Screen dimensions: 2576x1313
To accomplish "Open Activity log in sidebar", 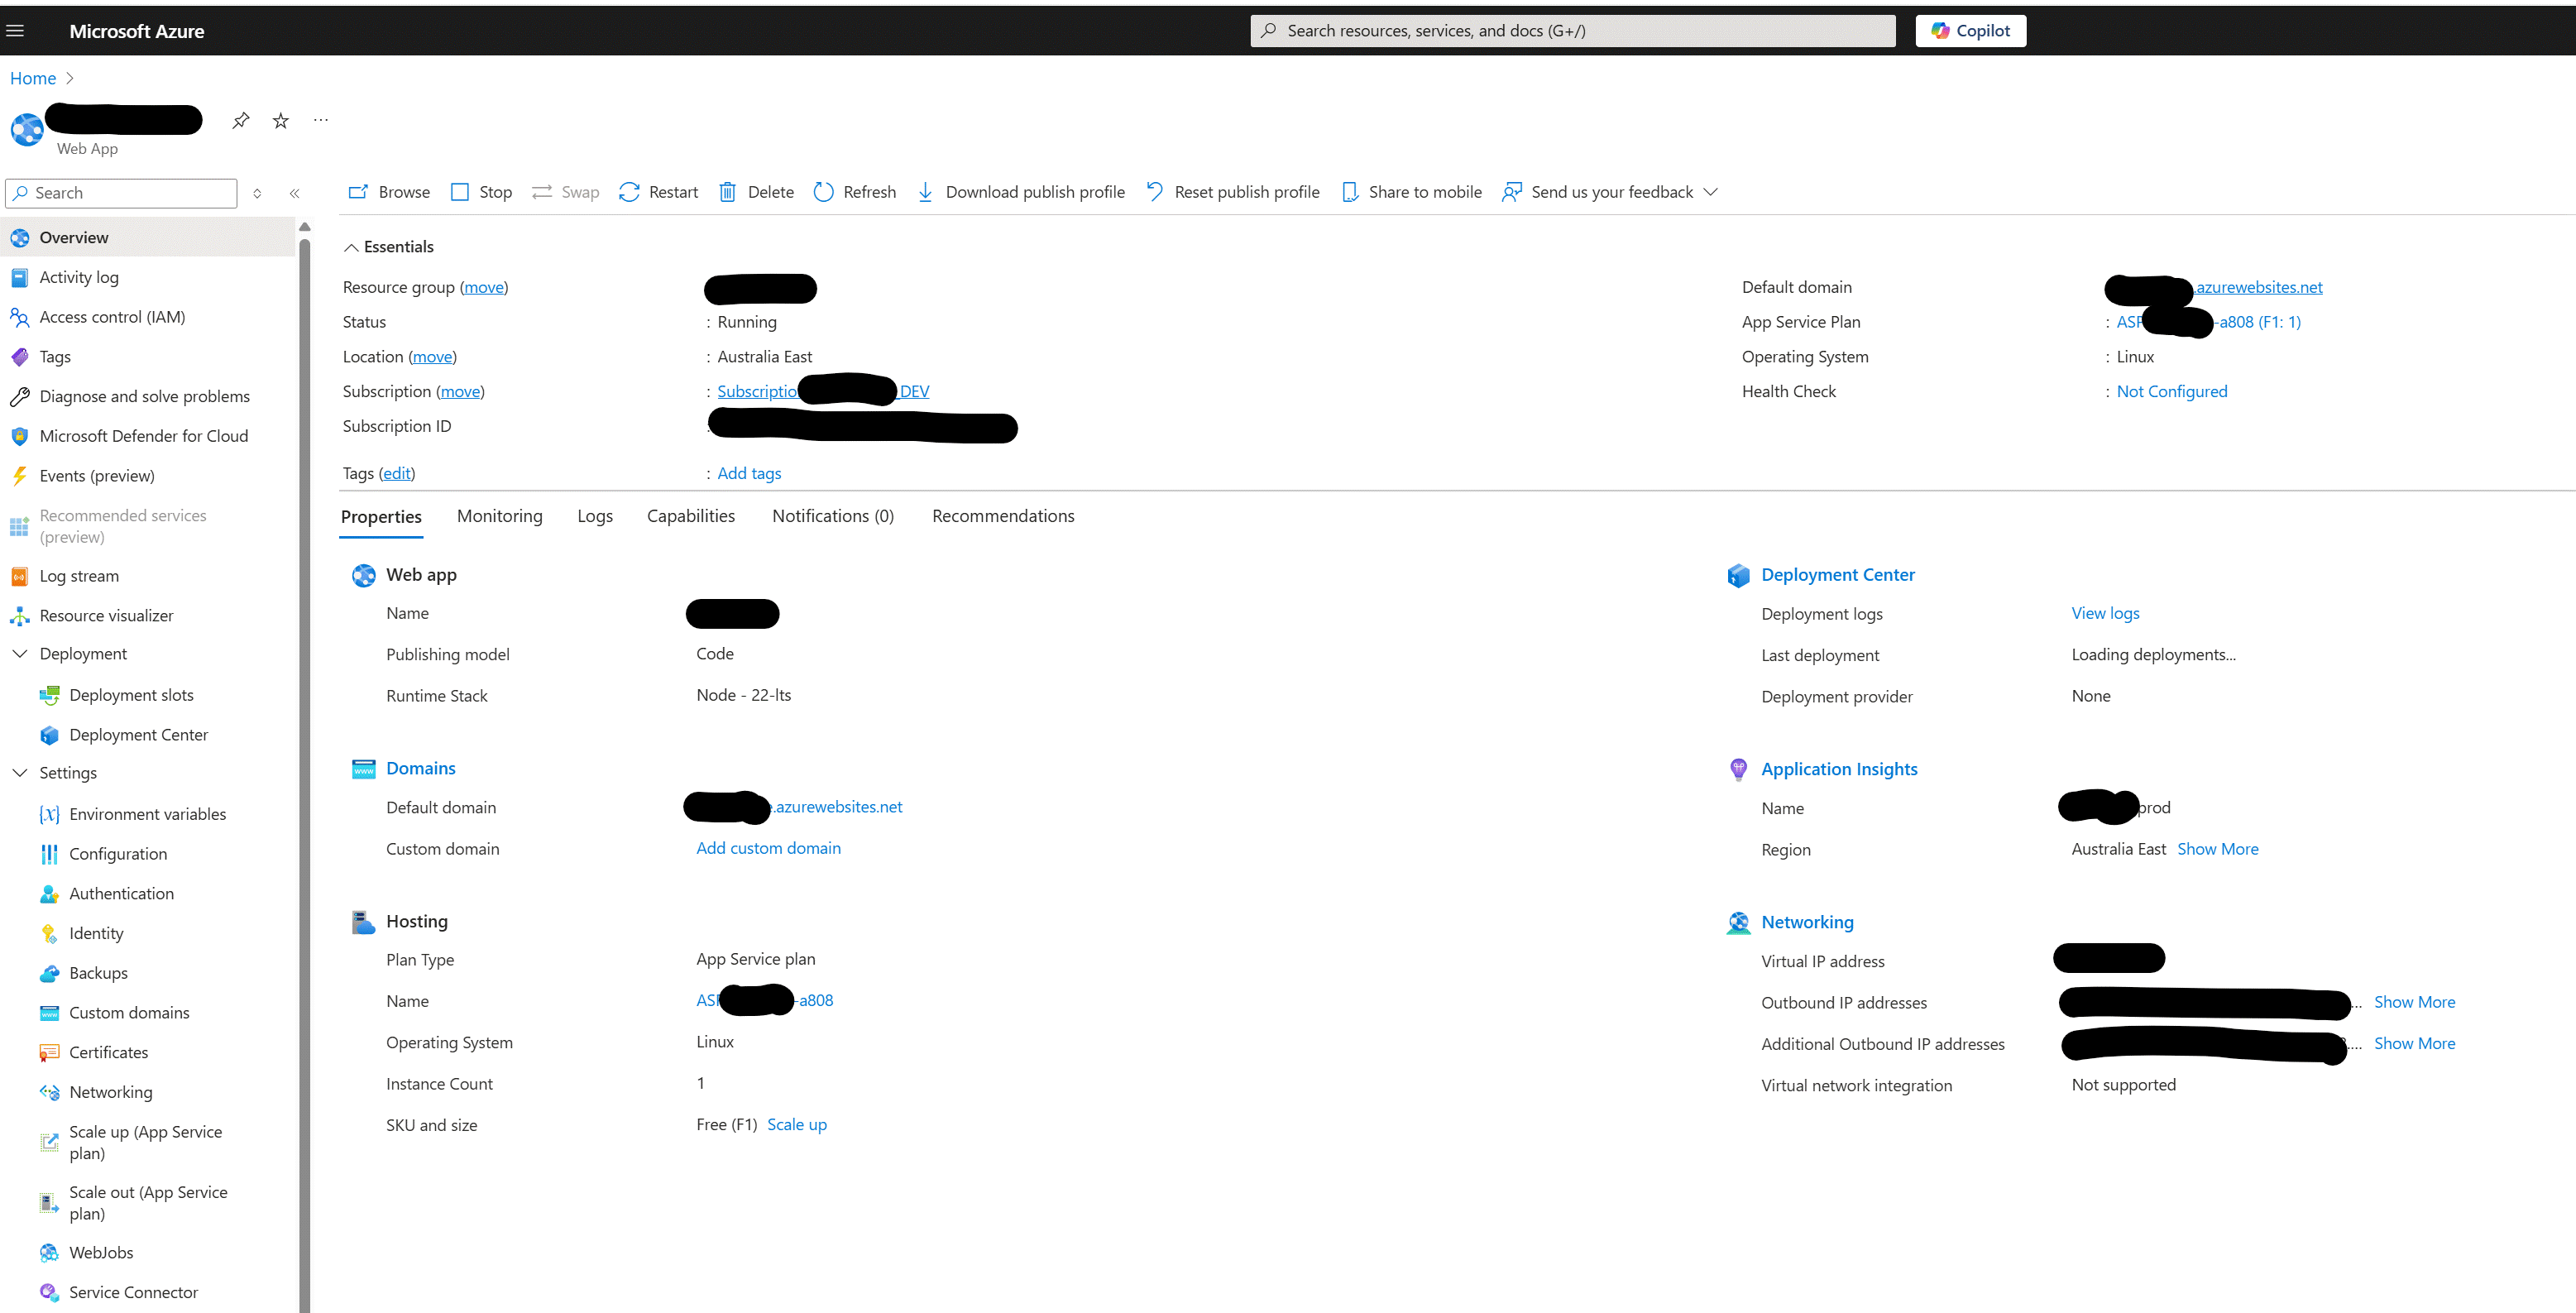I will 79,277.
